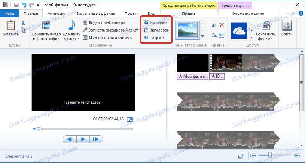The image size is (305, 163).
Task: Select the second row video clip strip
Action: [228, 101]
